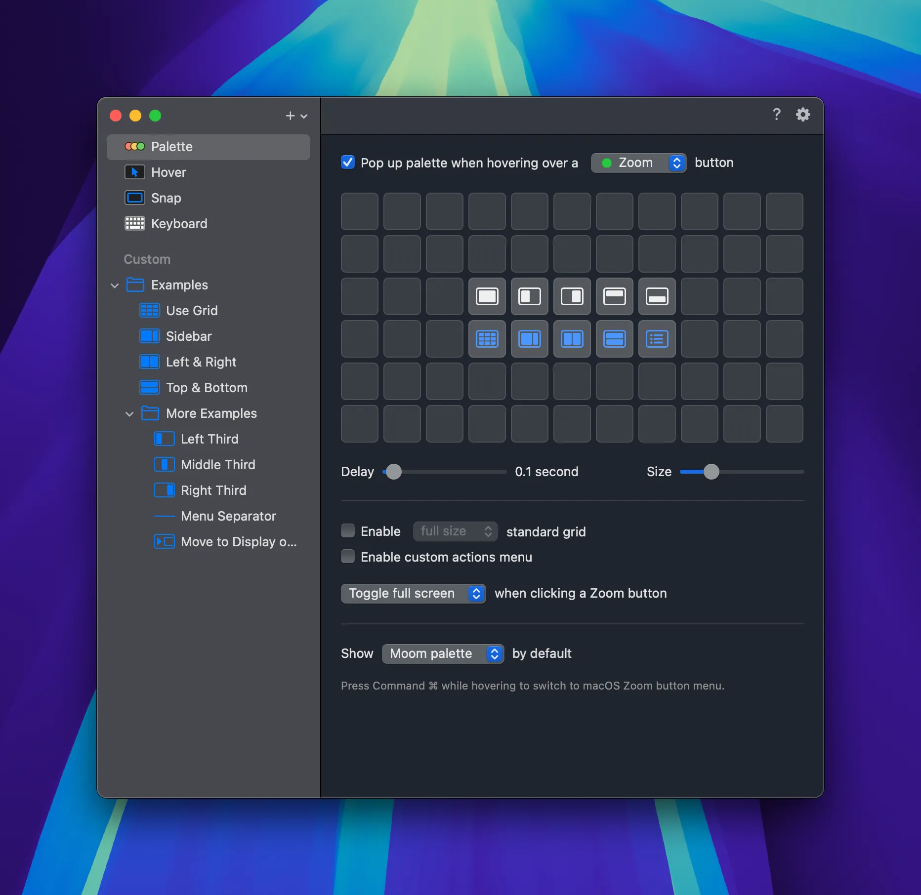Screen dimensions: 921x895
Task: Click the green Zoom window button
Action: pyautogui.click(x=155, y=116)
